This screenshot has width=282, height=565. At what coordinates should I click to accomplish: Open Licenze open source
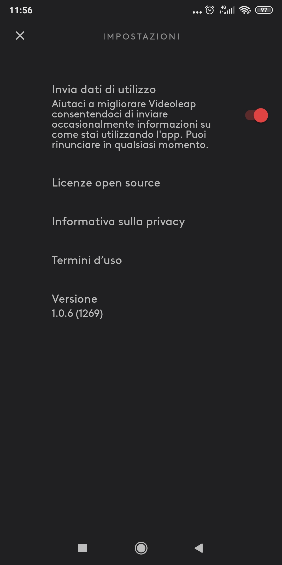click(106, 183)
